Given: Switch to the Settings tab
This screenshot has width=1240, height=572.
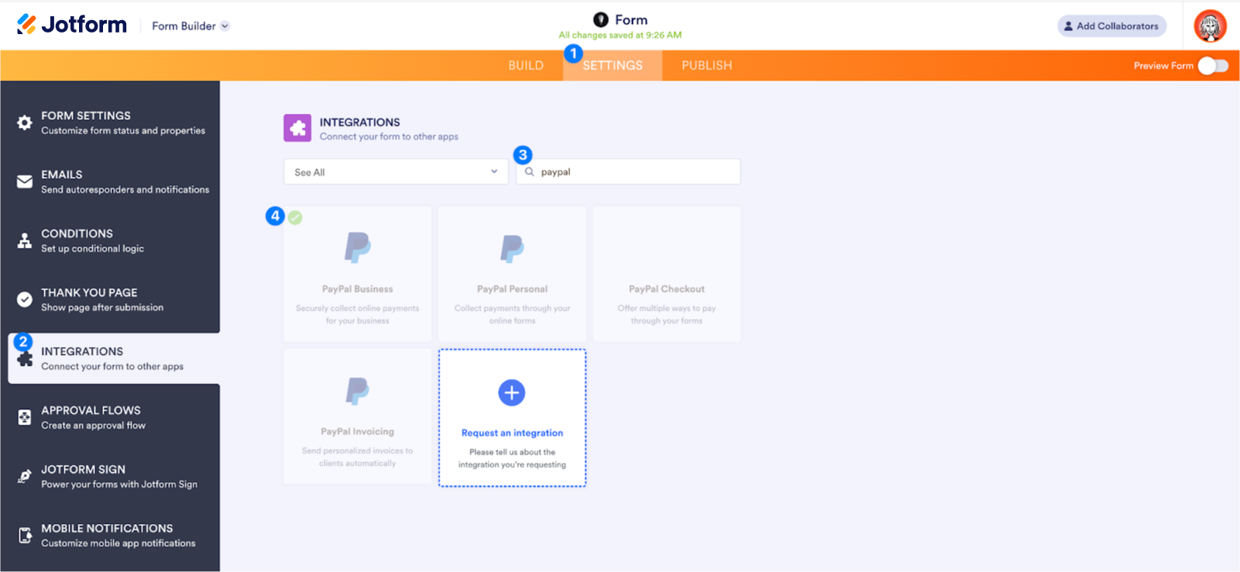Looking at the screenshot, I should (x=613, y=66).
